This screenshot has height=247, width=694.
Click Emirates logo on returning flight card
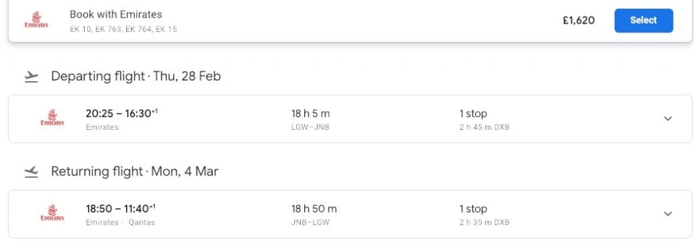52,213
